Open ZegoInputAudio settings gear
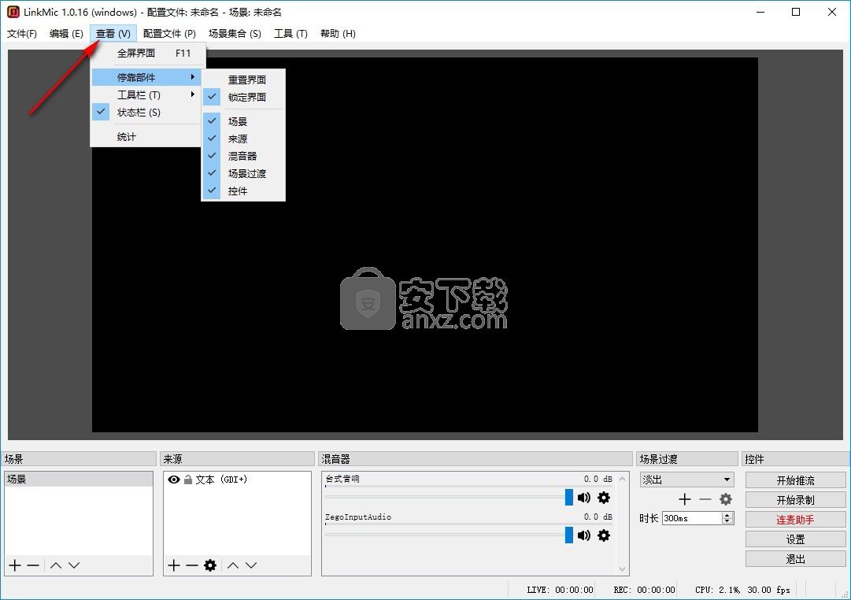Image resolution: width=851 pixels, height=600 pixels. pyautogui.click(x=604, y=535)
